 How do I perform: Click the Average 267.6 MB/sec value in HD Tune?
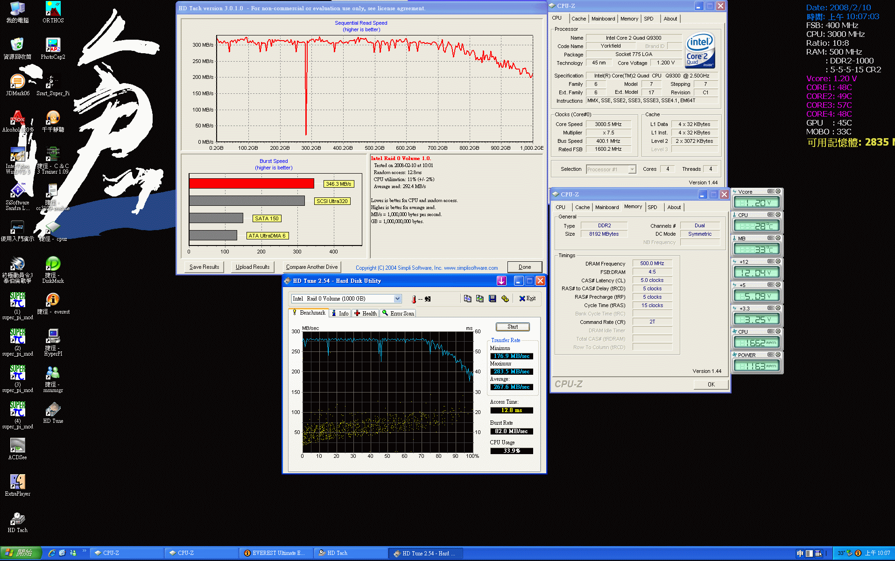[x=511, y=387]
